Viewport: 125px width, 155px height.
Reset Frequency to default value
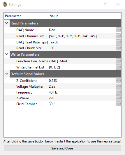pyautogui.click(x=118, y=92)
